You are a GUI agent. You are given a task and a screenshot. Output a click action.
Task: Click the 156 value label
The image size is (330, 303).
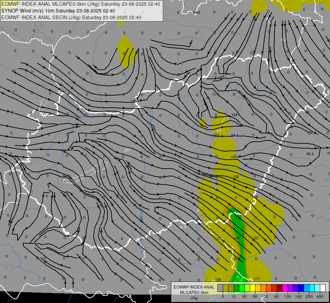coord(255,197)
